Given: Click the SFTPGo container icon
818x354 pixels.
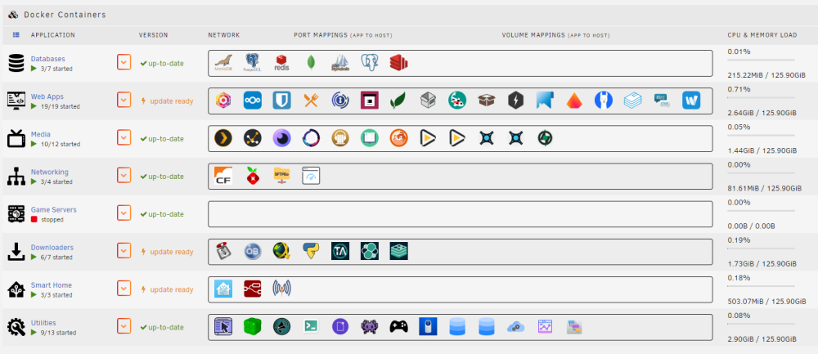Looking at the screenshot, I should click(281, 177).
